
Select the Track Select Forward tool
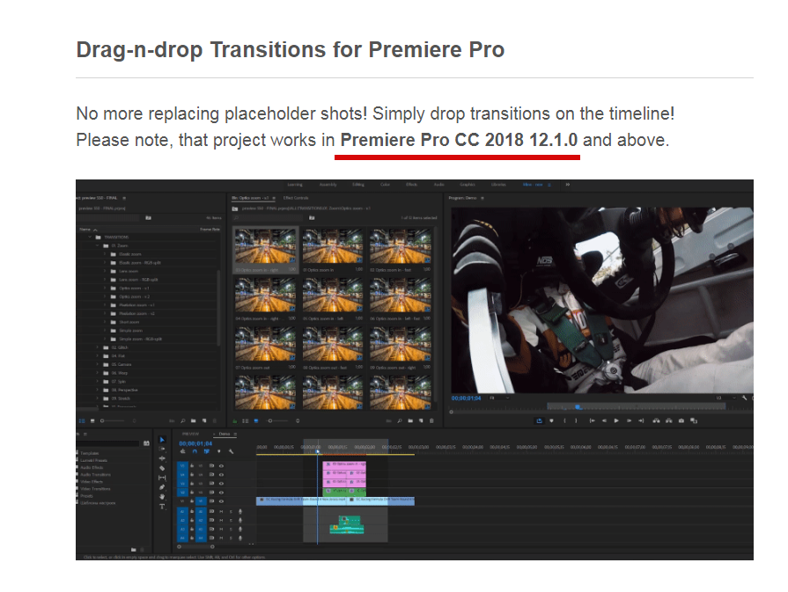click(162, 449)
